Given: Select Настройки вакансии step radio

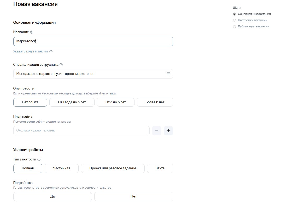Looking at the screenshot, I should tap(235, 20).
